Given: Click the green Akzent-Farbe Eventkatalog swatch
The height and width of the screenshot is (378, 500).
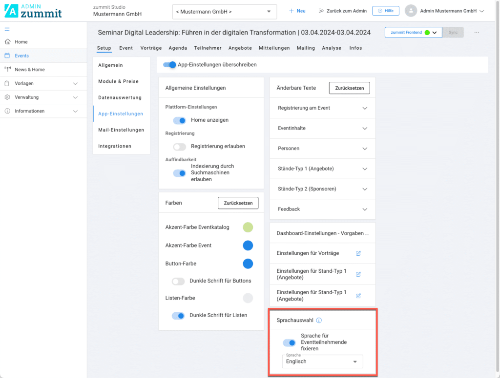Looking at the screenshot, I should coord(248,227).
